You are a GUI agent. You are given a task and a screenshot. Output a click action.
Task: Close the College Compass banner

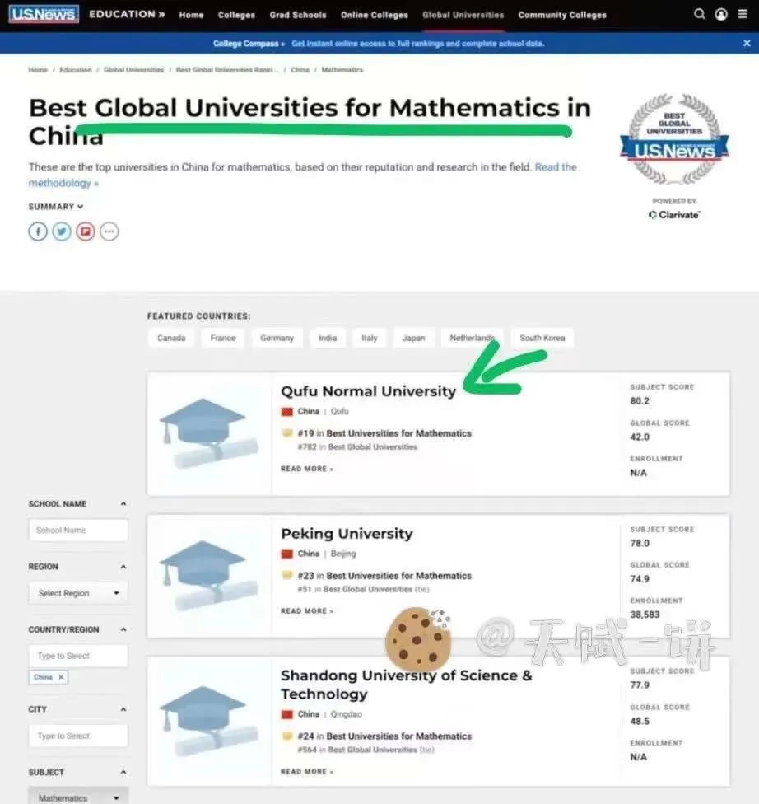tap(747, 43)
